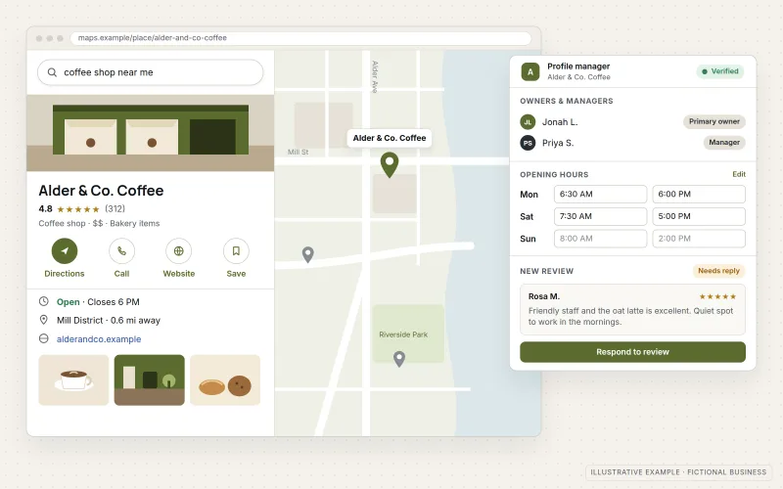This screenshot has width=783, height=489.
Task: Select the green Alder & Co. map pin
Action: coord(390,165)
